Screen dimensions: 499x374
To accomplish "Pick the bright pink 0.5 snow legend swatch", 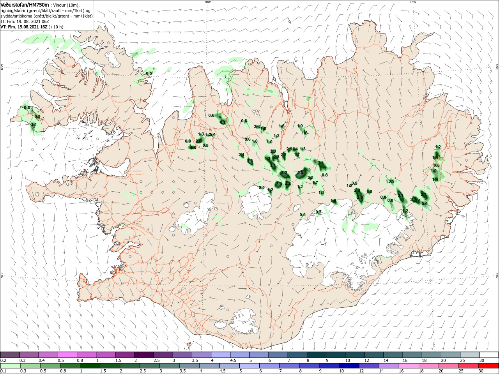I will click(x=67, y=355).
